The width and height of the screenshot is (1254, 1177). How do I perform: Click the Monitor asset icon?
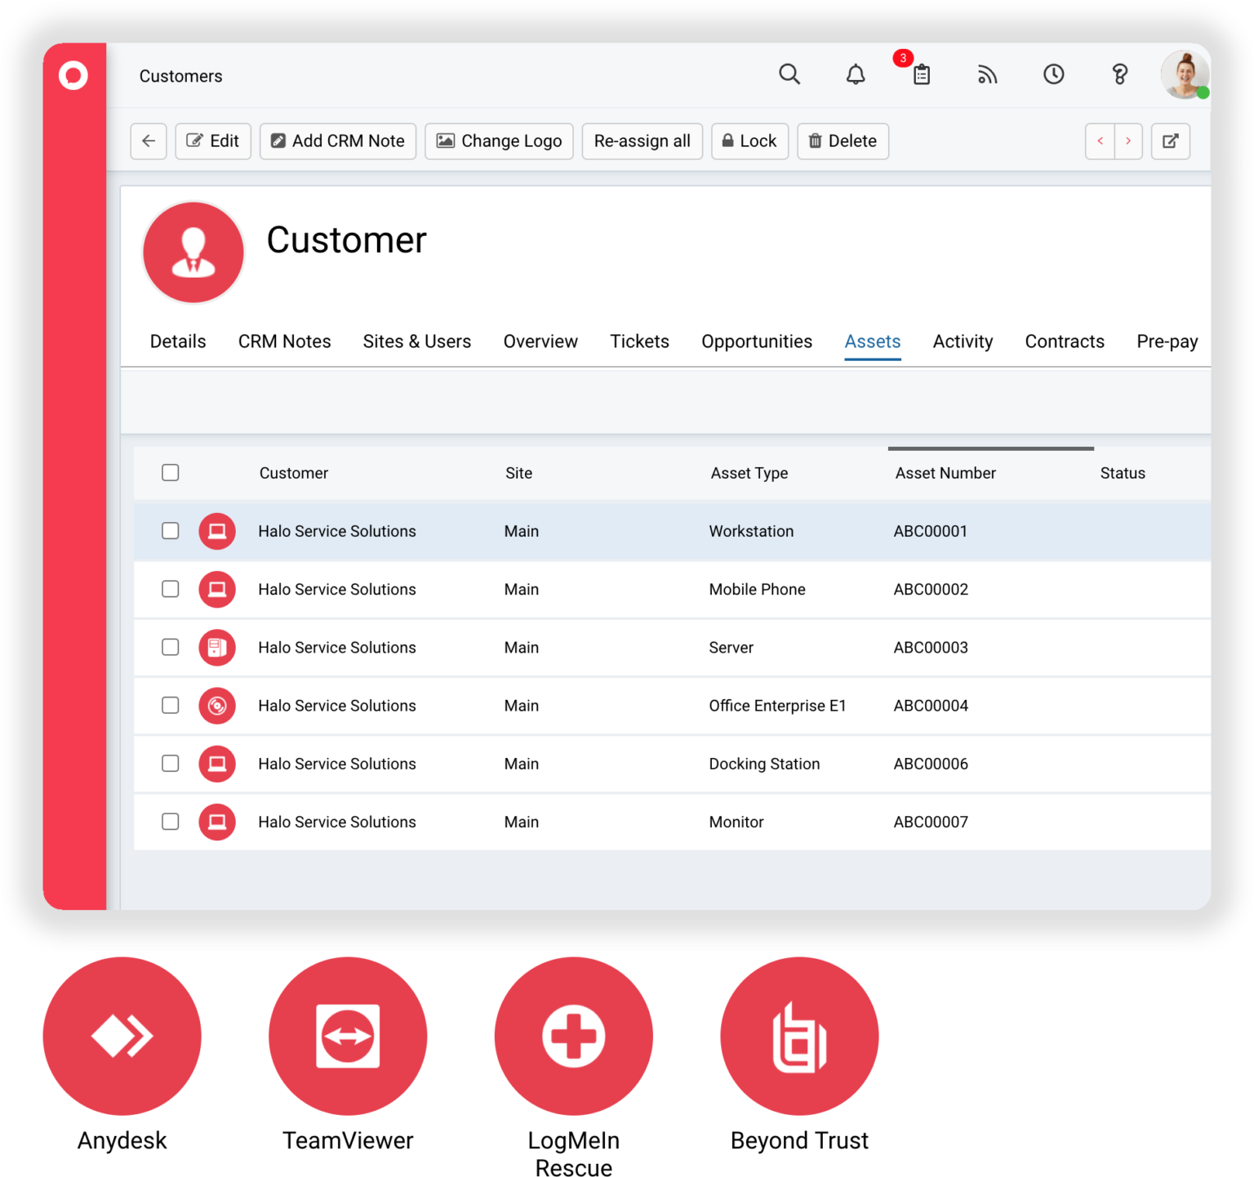click(x=217, y=822)
